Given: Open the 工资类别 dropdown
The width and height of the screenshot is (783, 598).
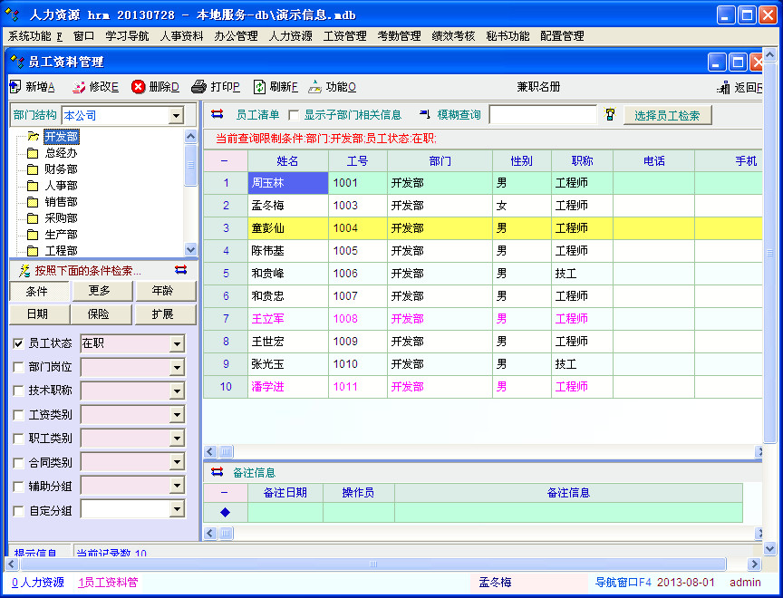Looking at the screenshot, I should coord(177,415).
